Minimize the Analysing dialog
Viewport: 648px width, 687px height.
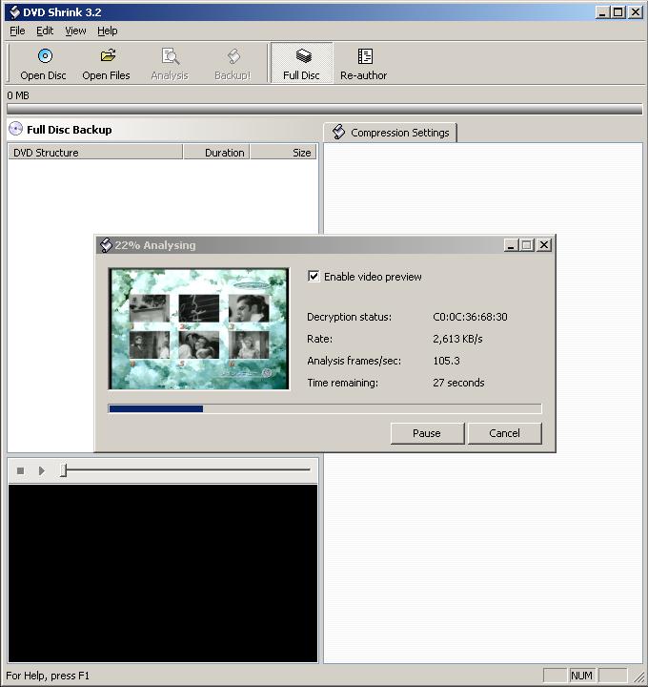(x=511, y=245)
